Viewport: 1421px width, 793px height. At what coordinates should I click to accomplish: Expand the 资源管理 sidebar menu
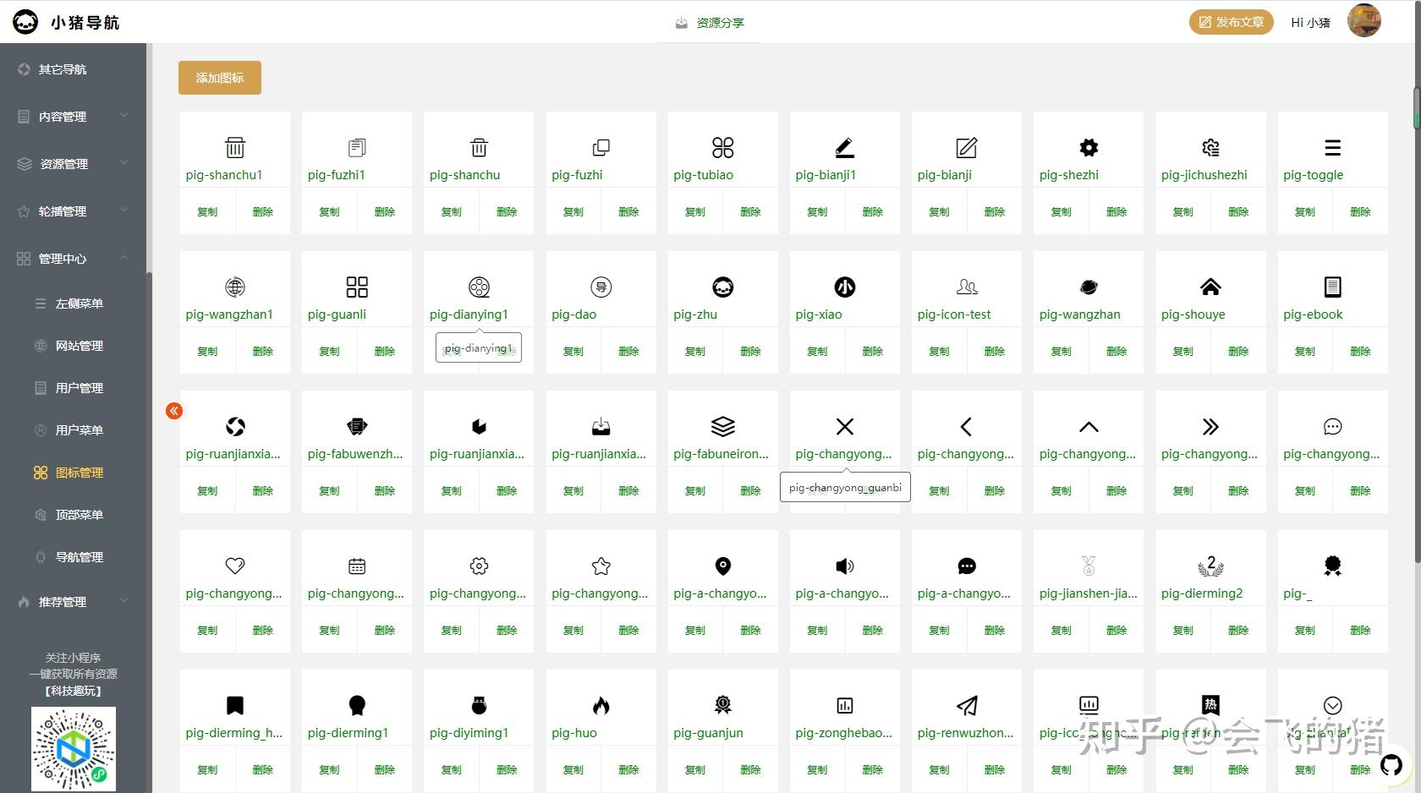[x=73, y=164]
